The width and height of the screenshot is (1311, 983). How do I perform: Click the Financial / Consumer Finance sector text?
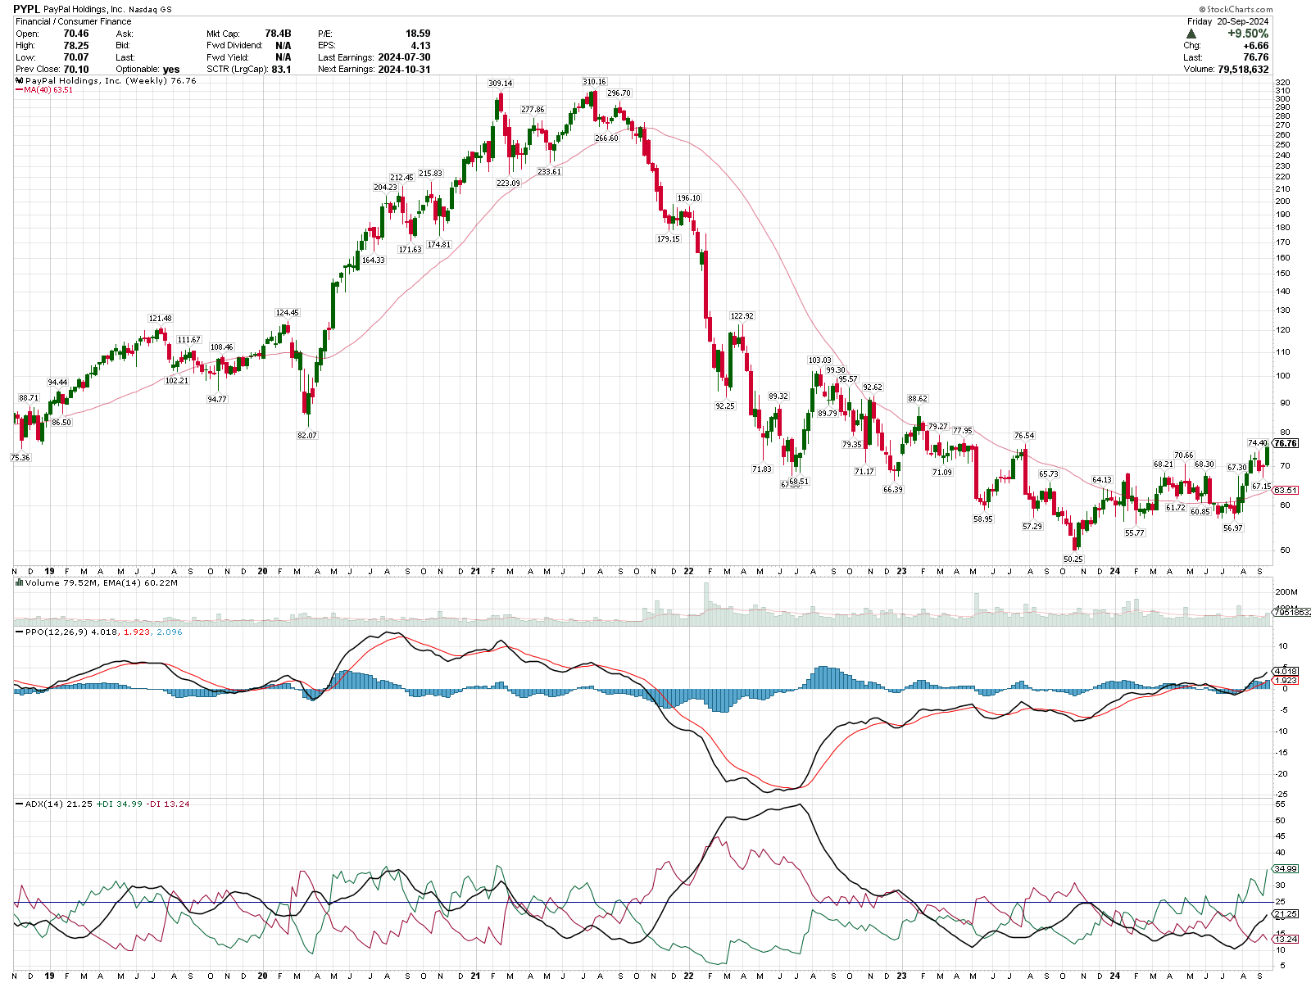74,21
